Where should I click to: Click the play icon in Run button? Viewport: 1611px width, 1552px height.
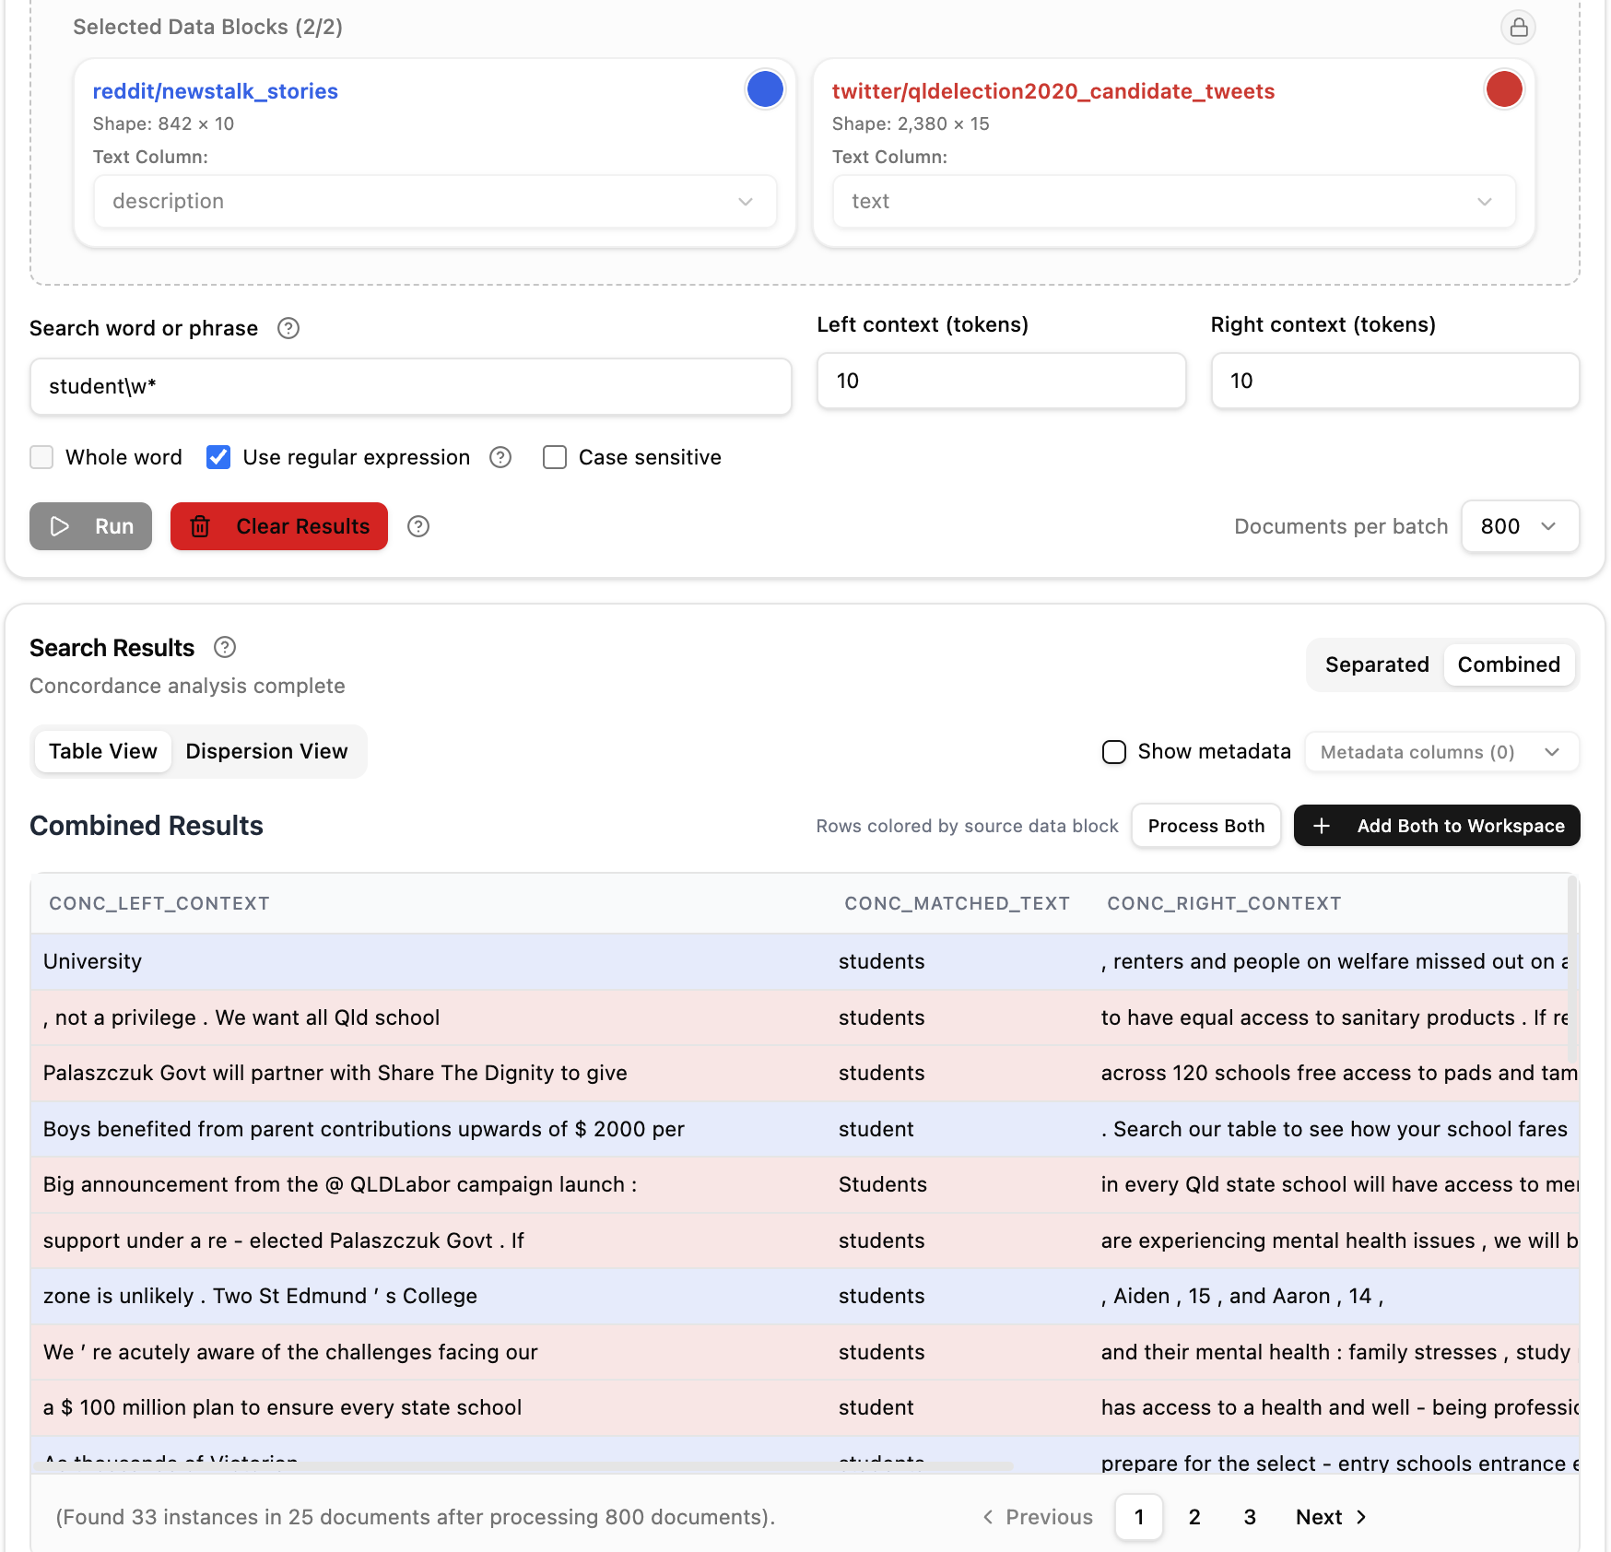pos(60,526)
